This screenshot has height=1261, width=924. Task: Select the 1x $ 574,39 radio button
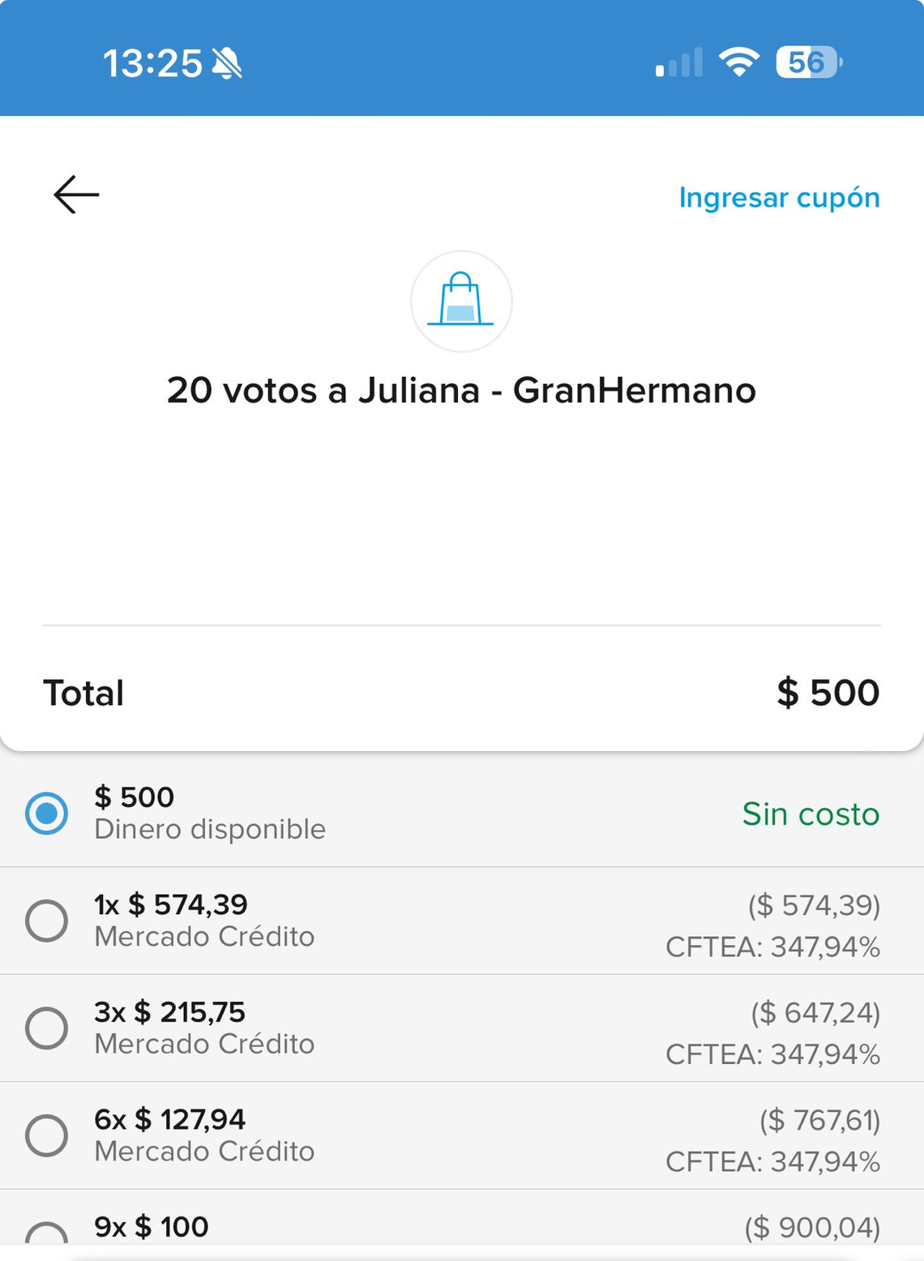[47, 921]
